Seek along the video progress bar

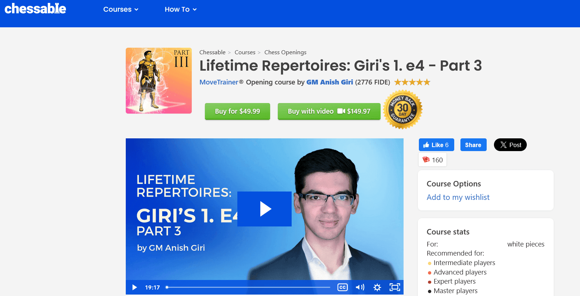pyautogui.click(x=248, y=287)
